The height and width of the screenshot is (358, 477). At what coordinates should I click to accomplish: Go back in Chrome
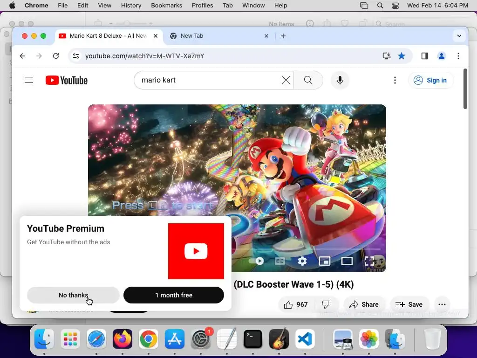[x=22, y=56]
